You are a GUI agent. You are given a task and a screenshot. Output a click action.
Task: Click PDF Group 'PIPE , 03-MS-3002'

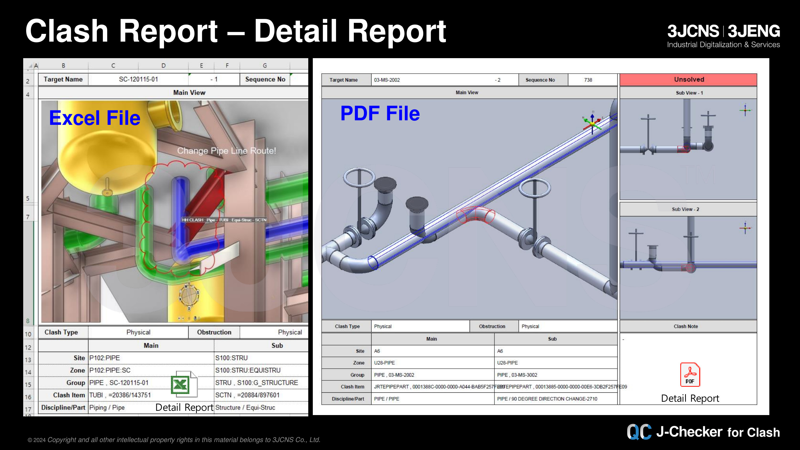555,375
